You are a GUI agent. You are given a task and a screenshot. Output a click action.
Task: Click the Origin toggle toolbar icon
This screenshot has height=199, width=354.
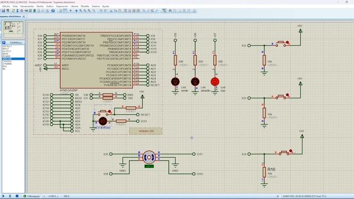(x=70, y=11)
